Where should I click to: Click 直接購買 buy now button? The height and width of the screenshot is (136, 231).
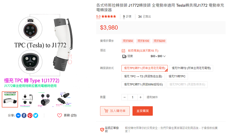click(142, 111)
